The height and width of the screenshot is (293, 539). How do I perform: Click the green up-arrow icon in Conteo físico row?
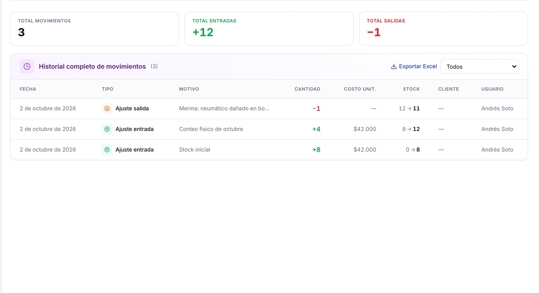click(x=107, y=129)
